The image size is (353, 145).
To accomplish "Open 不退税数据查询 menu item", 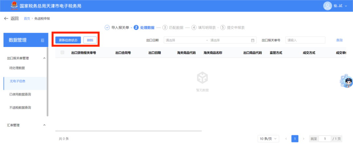I will click(20, 108).
